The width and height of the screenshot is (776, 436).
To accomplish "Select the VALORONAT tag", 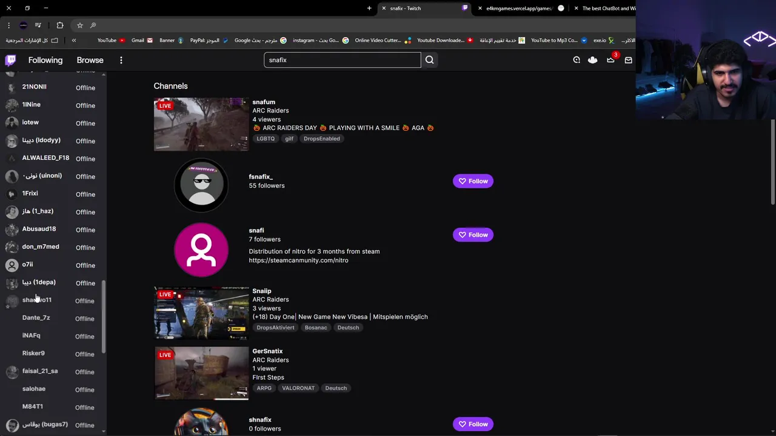I will point(298,388).
